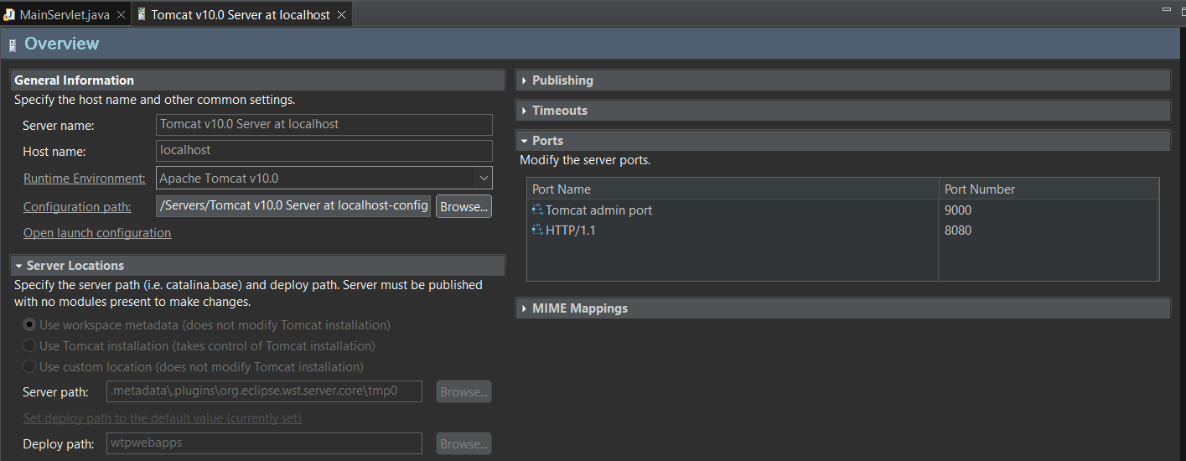Switch to the MainServlet.java tab

pos(64,15)
